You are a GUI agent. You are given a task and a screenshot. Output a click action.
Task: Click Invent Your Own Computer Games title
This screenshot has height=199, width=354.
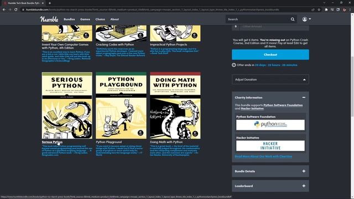pyautogui.click(x=65, y=46)
